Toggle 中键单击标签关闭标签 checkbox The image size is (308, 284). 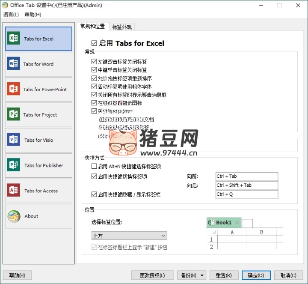[x=94, y=70]
